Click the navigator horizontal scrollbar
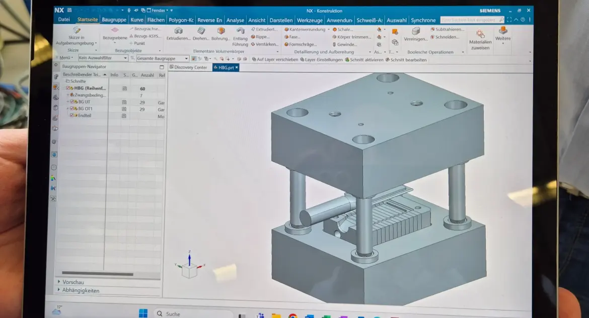The height and width of the screenshot is (318, 589). tap(97, 274)
